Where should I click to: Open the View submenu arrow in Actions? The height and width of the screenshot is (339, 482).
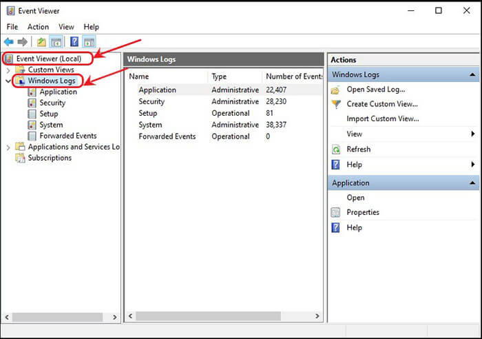coord(473,134)
